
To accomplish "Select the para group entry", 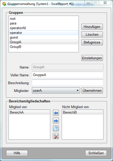I will tap(44, 23).
